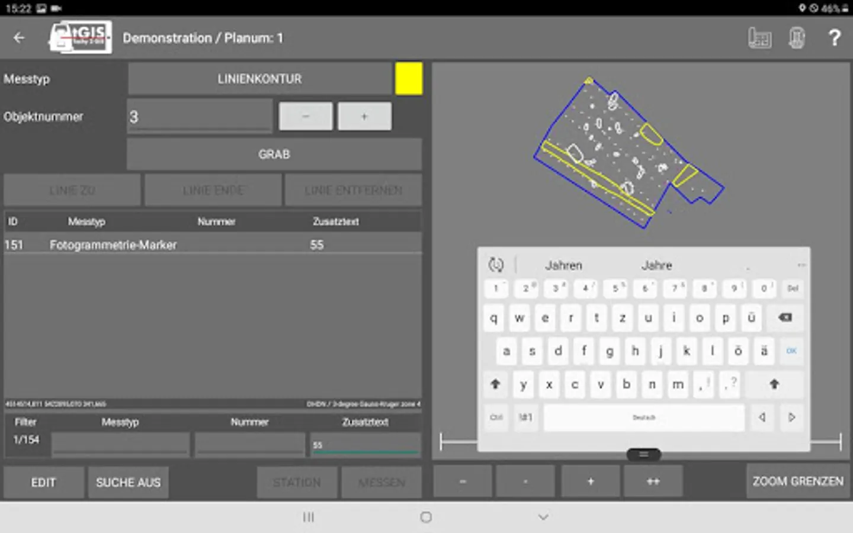This screenshot has height=533, width=853.
Task: Tap the Ctrl key on keyboard
Action: [x=496, y=418]
